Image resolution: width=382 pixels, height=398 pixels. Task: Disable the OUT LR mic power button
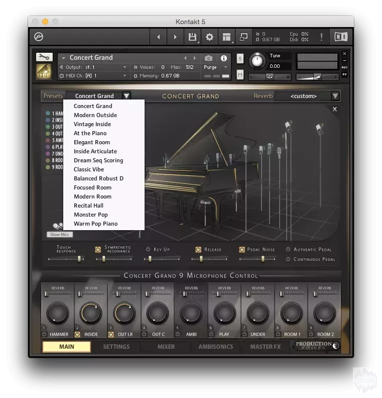pyautogui.click(x=111, y=334)
